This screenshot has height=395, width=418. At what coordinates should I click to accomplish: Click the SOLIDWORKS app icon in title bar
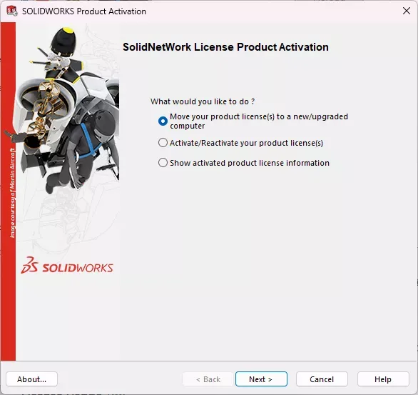(11, 11)
